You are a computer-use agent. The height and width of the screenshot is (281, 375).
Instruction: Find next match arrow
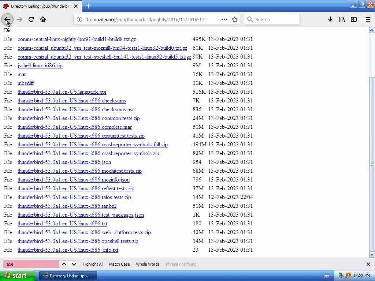74,264
